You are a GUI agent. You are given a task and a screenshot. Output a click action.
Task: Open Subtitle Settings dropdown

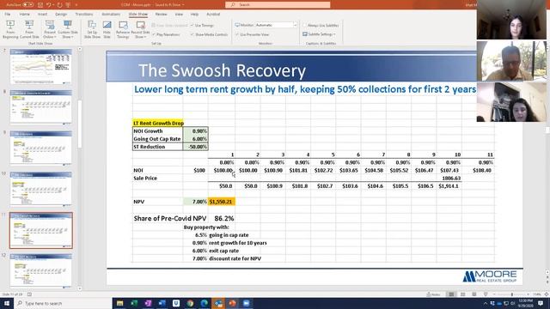pyautogui.click(x=319, y=34)
